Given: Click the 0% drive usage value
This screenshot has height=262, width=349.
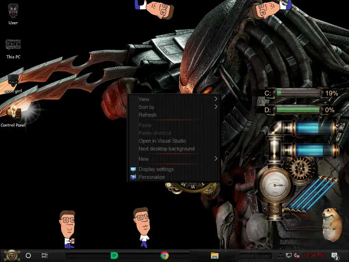Looking at the screenshot, I should 330,110.
